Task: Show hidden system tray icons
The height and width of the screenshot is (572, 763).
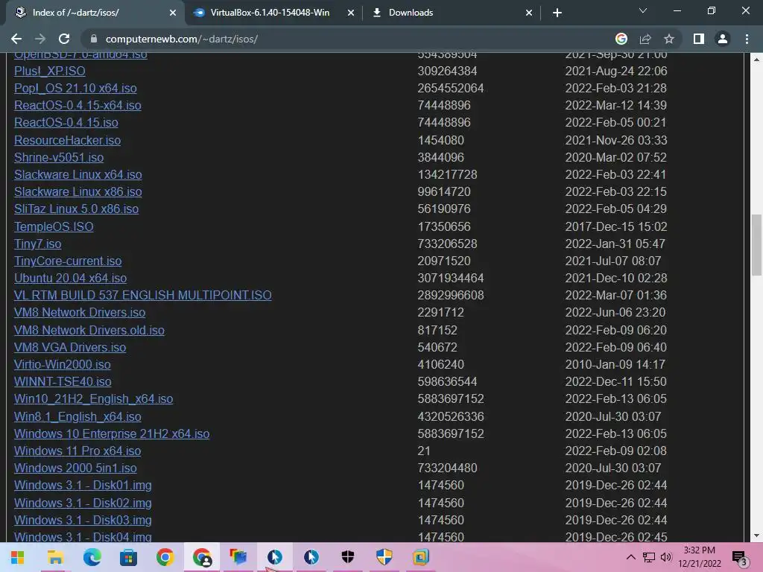Action: point(630,557)
